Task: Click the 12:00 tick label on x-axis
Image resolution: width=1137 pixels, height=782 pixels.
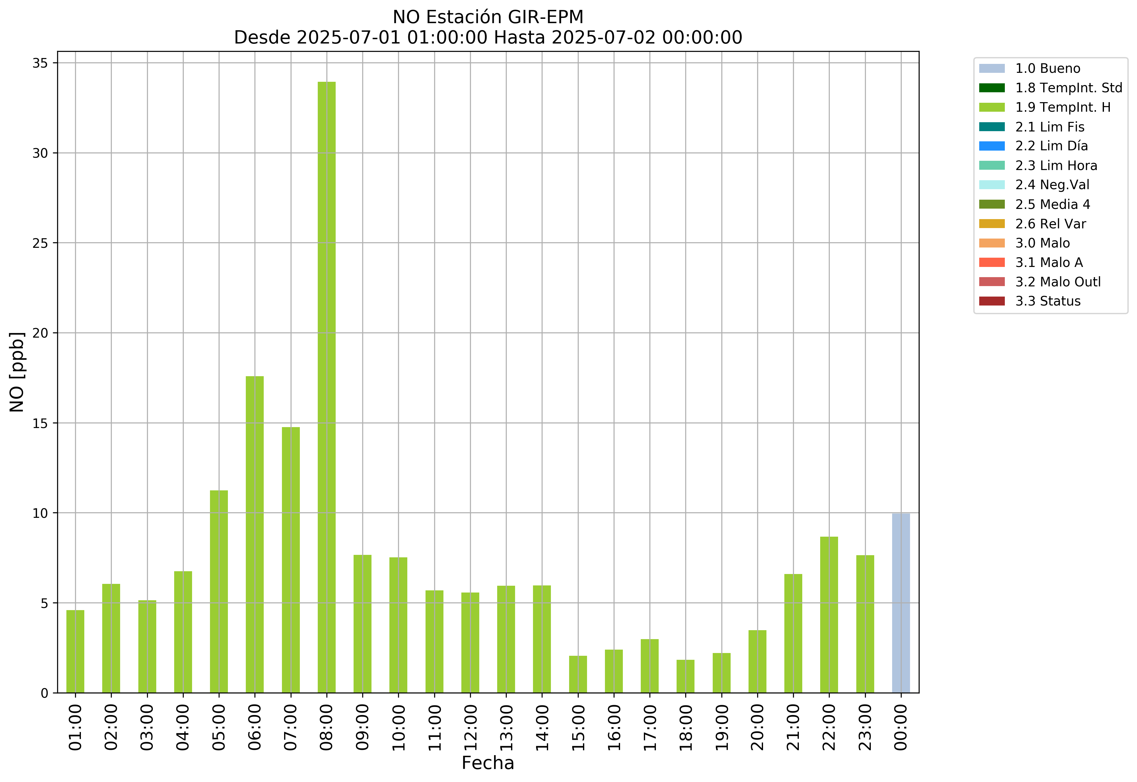Action: 470,727
